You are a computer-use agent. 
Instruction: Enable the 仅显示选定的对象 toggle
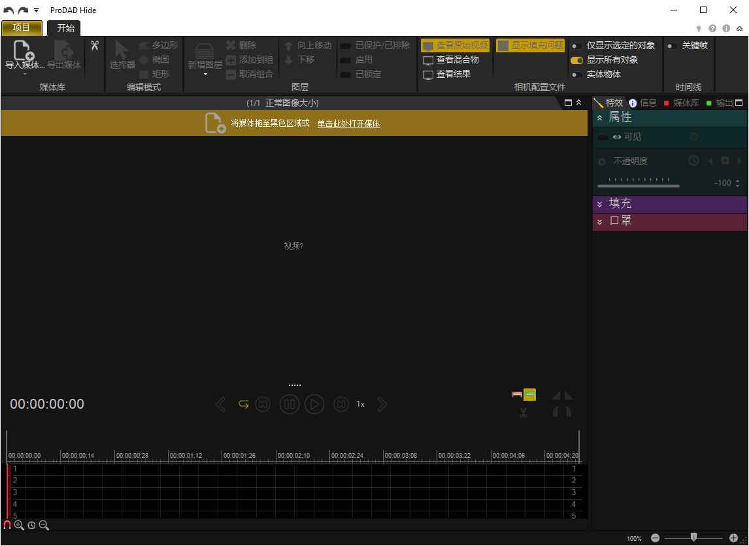click(576, 46)
